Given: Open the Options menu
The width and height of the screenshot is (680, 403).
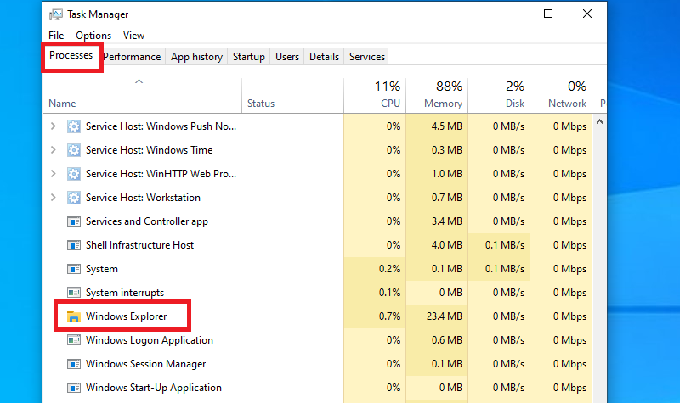Looking at the screenshot, I should click(x=93, y=36).
